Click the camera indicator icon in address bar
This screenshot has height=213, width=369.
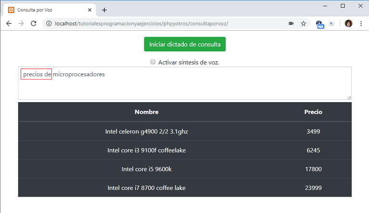click(291, 24)
